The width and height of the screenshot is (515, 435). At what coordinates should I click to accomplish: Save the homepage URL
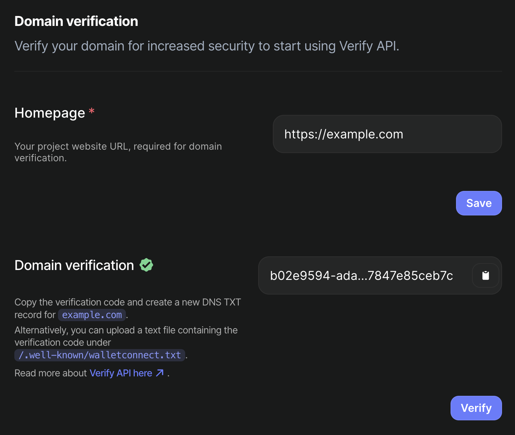tap(479, 203)
